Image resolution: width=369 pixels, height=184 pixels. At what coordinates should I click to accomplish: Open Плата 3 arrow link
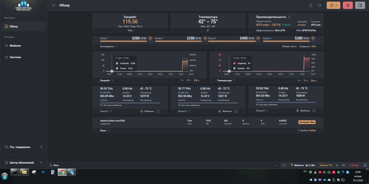[x=267, y=111]
